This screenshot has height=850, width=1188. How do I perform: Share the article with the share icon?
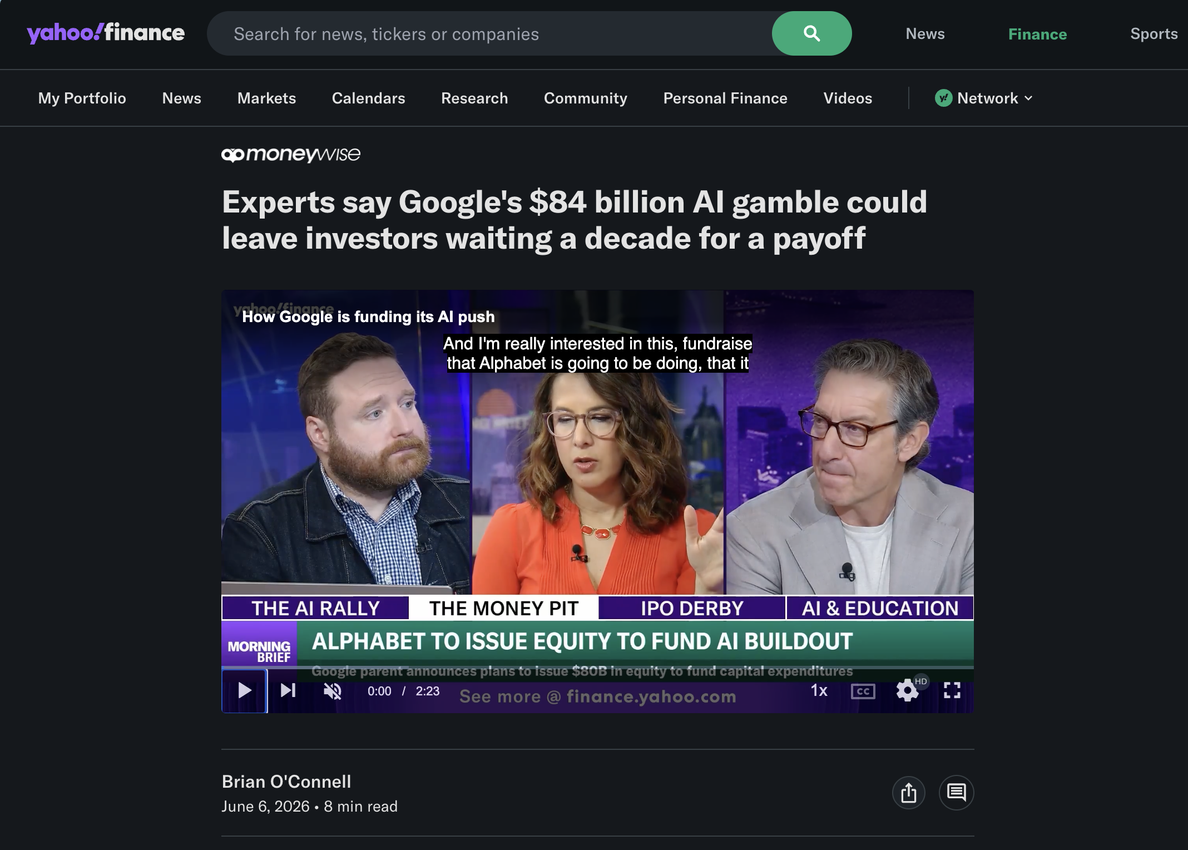909,792
